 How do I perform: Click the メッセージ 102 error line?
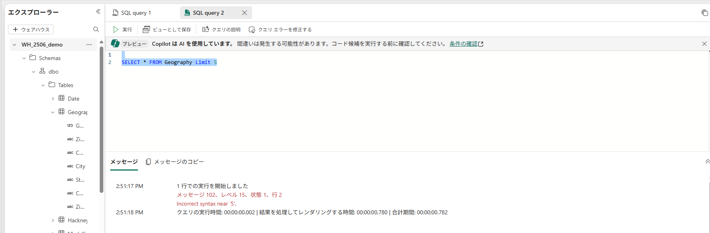[229, 195]
